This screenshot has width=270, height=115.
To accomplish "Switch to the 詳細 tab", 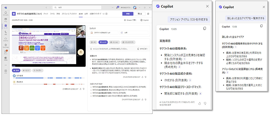I will [58, 14].
